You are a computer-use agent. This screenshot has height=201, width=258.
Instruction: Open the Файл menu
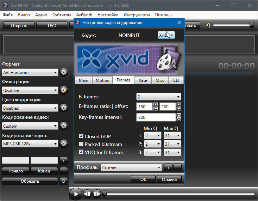[8, 15]
